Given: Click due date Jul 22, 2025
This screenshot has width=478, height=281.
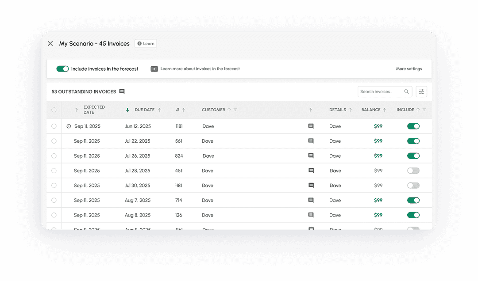Looking at the screenshot, I should (x=138, y=141).
